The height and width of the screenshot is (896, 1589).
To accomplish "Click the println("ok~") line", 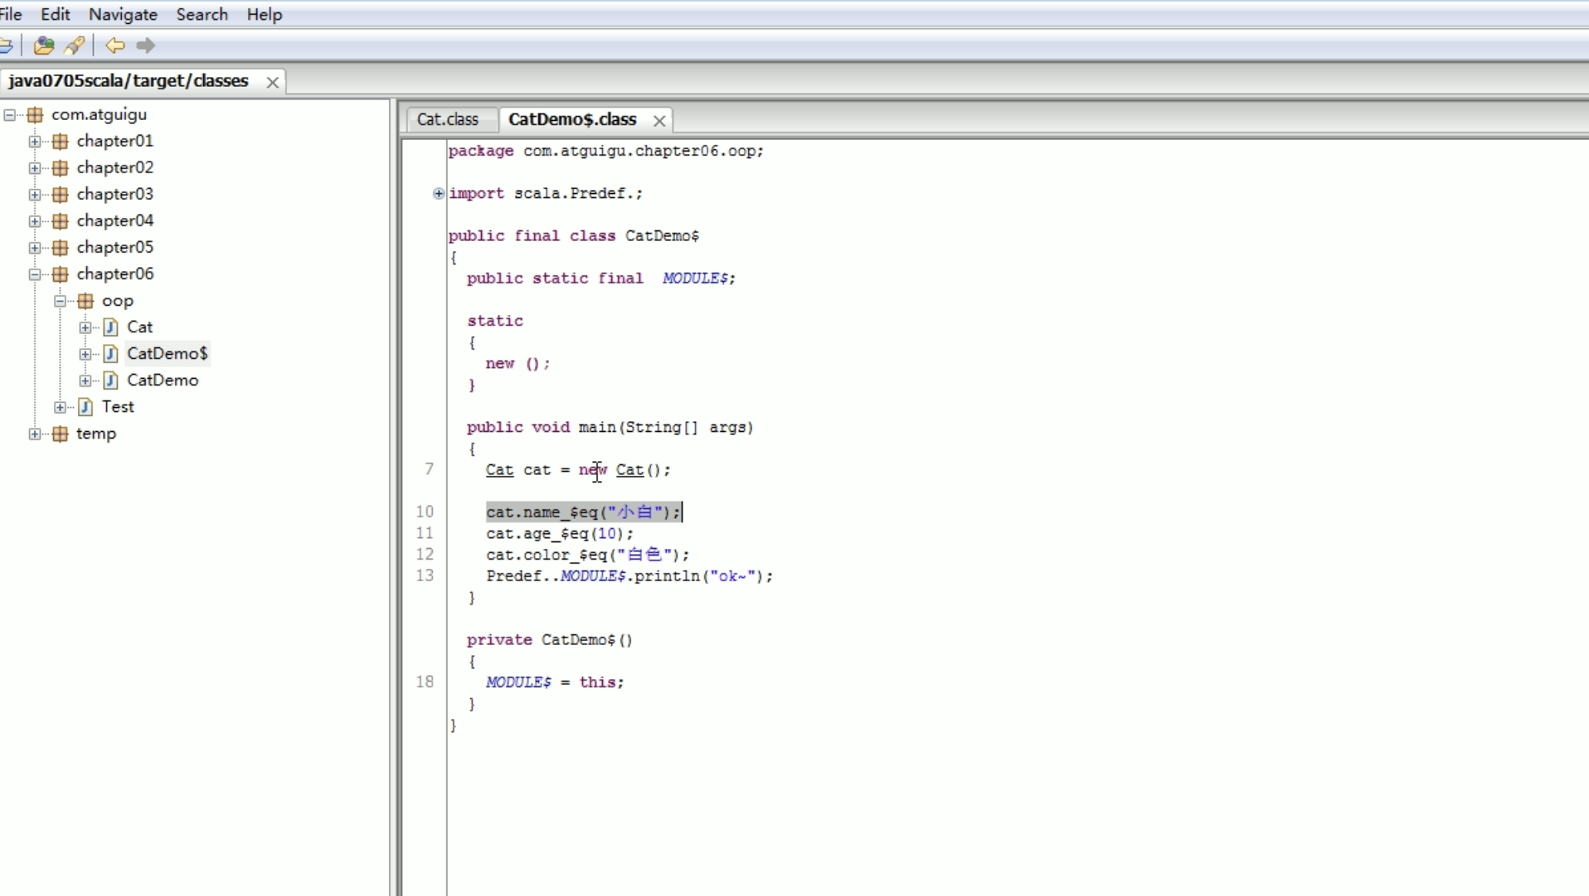I will pyautogui.click(x=629, y=577).
